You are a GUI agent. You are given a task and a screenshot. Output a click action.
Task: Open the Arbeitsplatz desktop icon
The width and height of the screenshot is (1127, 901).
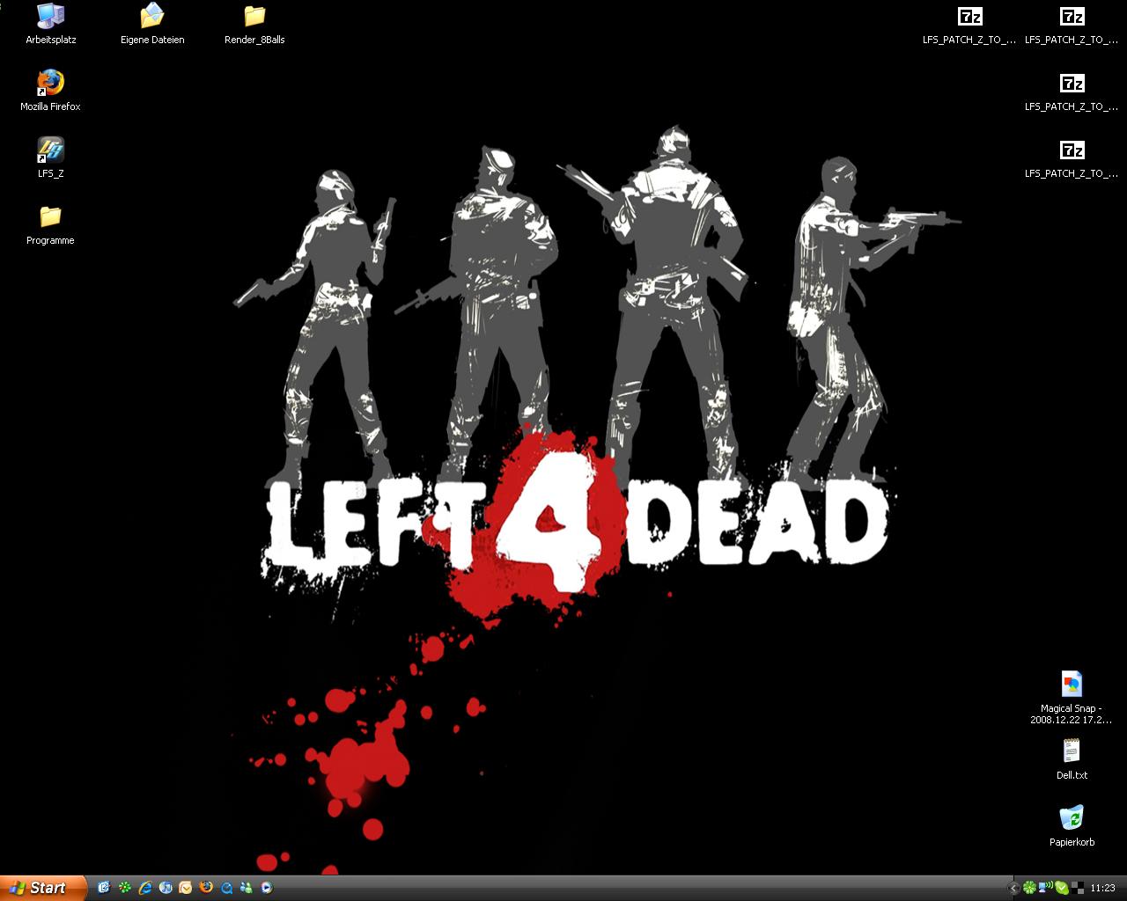[50, 24]
